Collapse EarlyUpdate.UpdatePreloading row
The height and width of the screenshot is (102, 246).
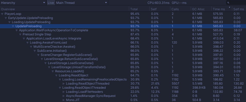coord(6,18)
